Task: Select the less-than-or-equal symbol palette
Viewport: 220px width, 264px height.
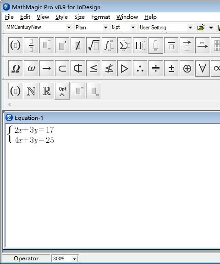Action: click(93, 68)
